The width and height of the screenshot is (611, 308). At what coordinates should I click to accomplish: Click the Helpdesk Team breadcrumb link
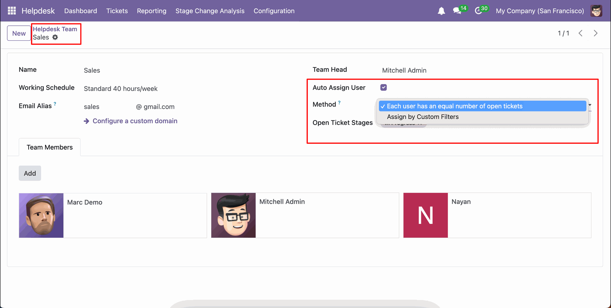55,29
